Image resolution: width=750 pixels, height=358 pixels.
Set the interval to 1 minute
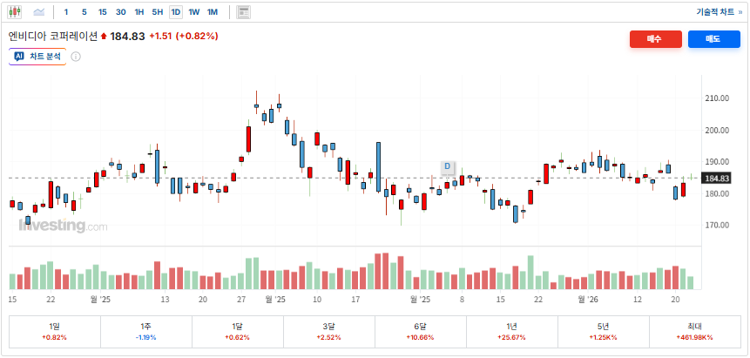tap(66, 12)
